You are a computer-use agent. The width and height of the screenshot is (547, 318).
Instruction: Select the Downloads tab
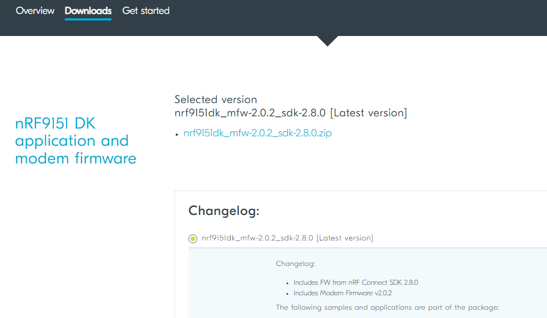88,11
